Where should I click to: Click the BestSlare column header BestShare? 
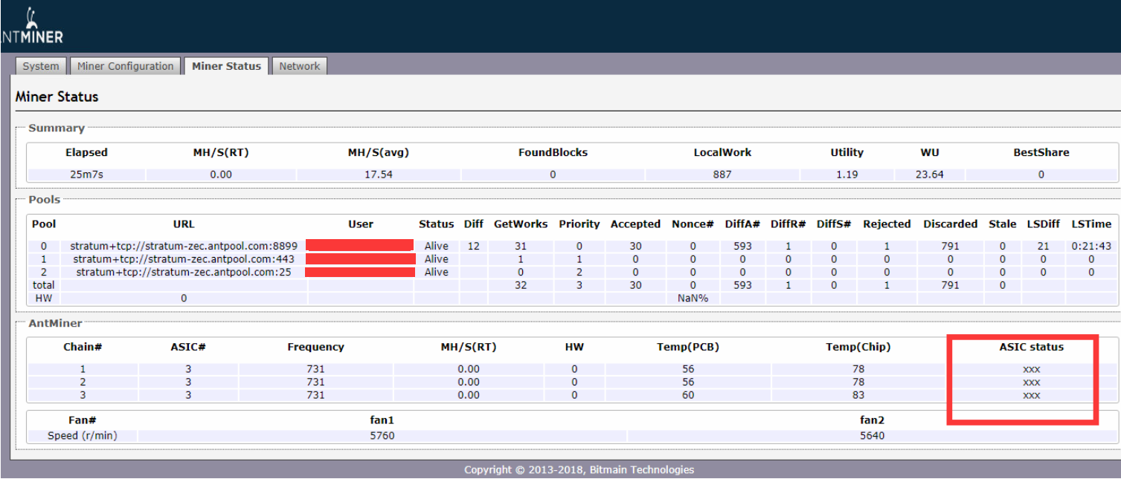coord(1041,152)
